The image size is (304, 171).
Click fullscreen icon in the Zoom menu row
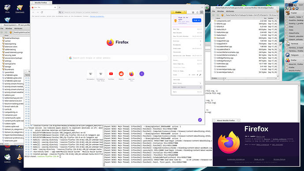tap(200, 74)
